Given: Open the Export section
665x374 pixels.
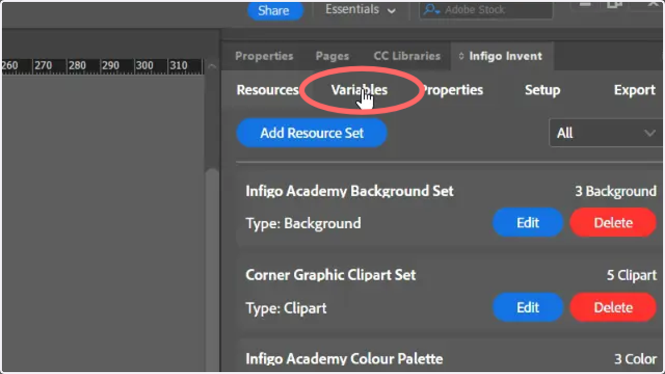Looking at the screenshot, I should pyautogui.click(x=635, y=90).
